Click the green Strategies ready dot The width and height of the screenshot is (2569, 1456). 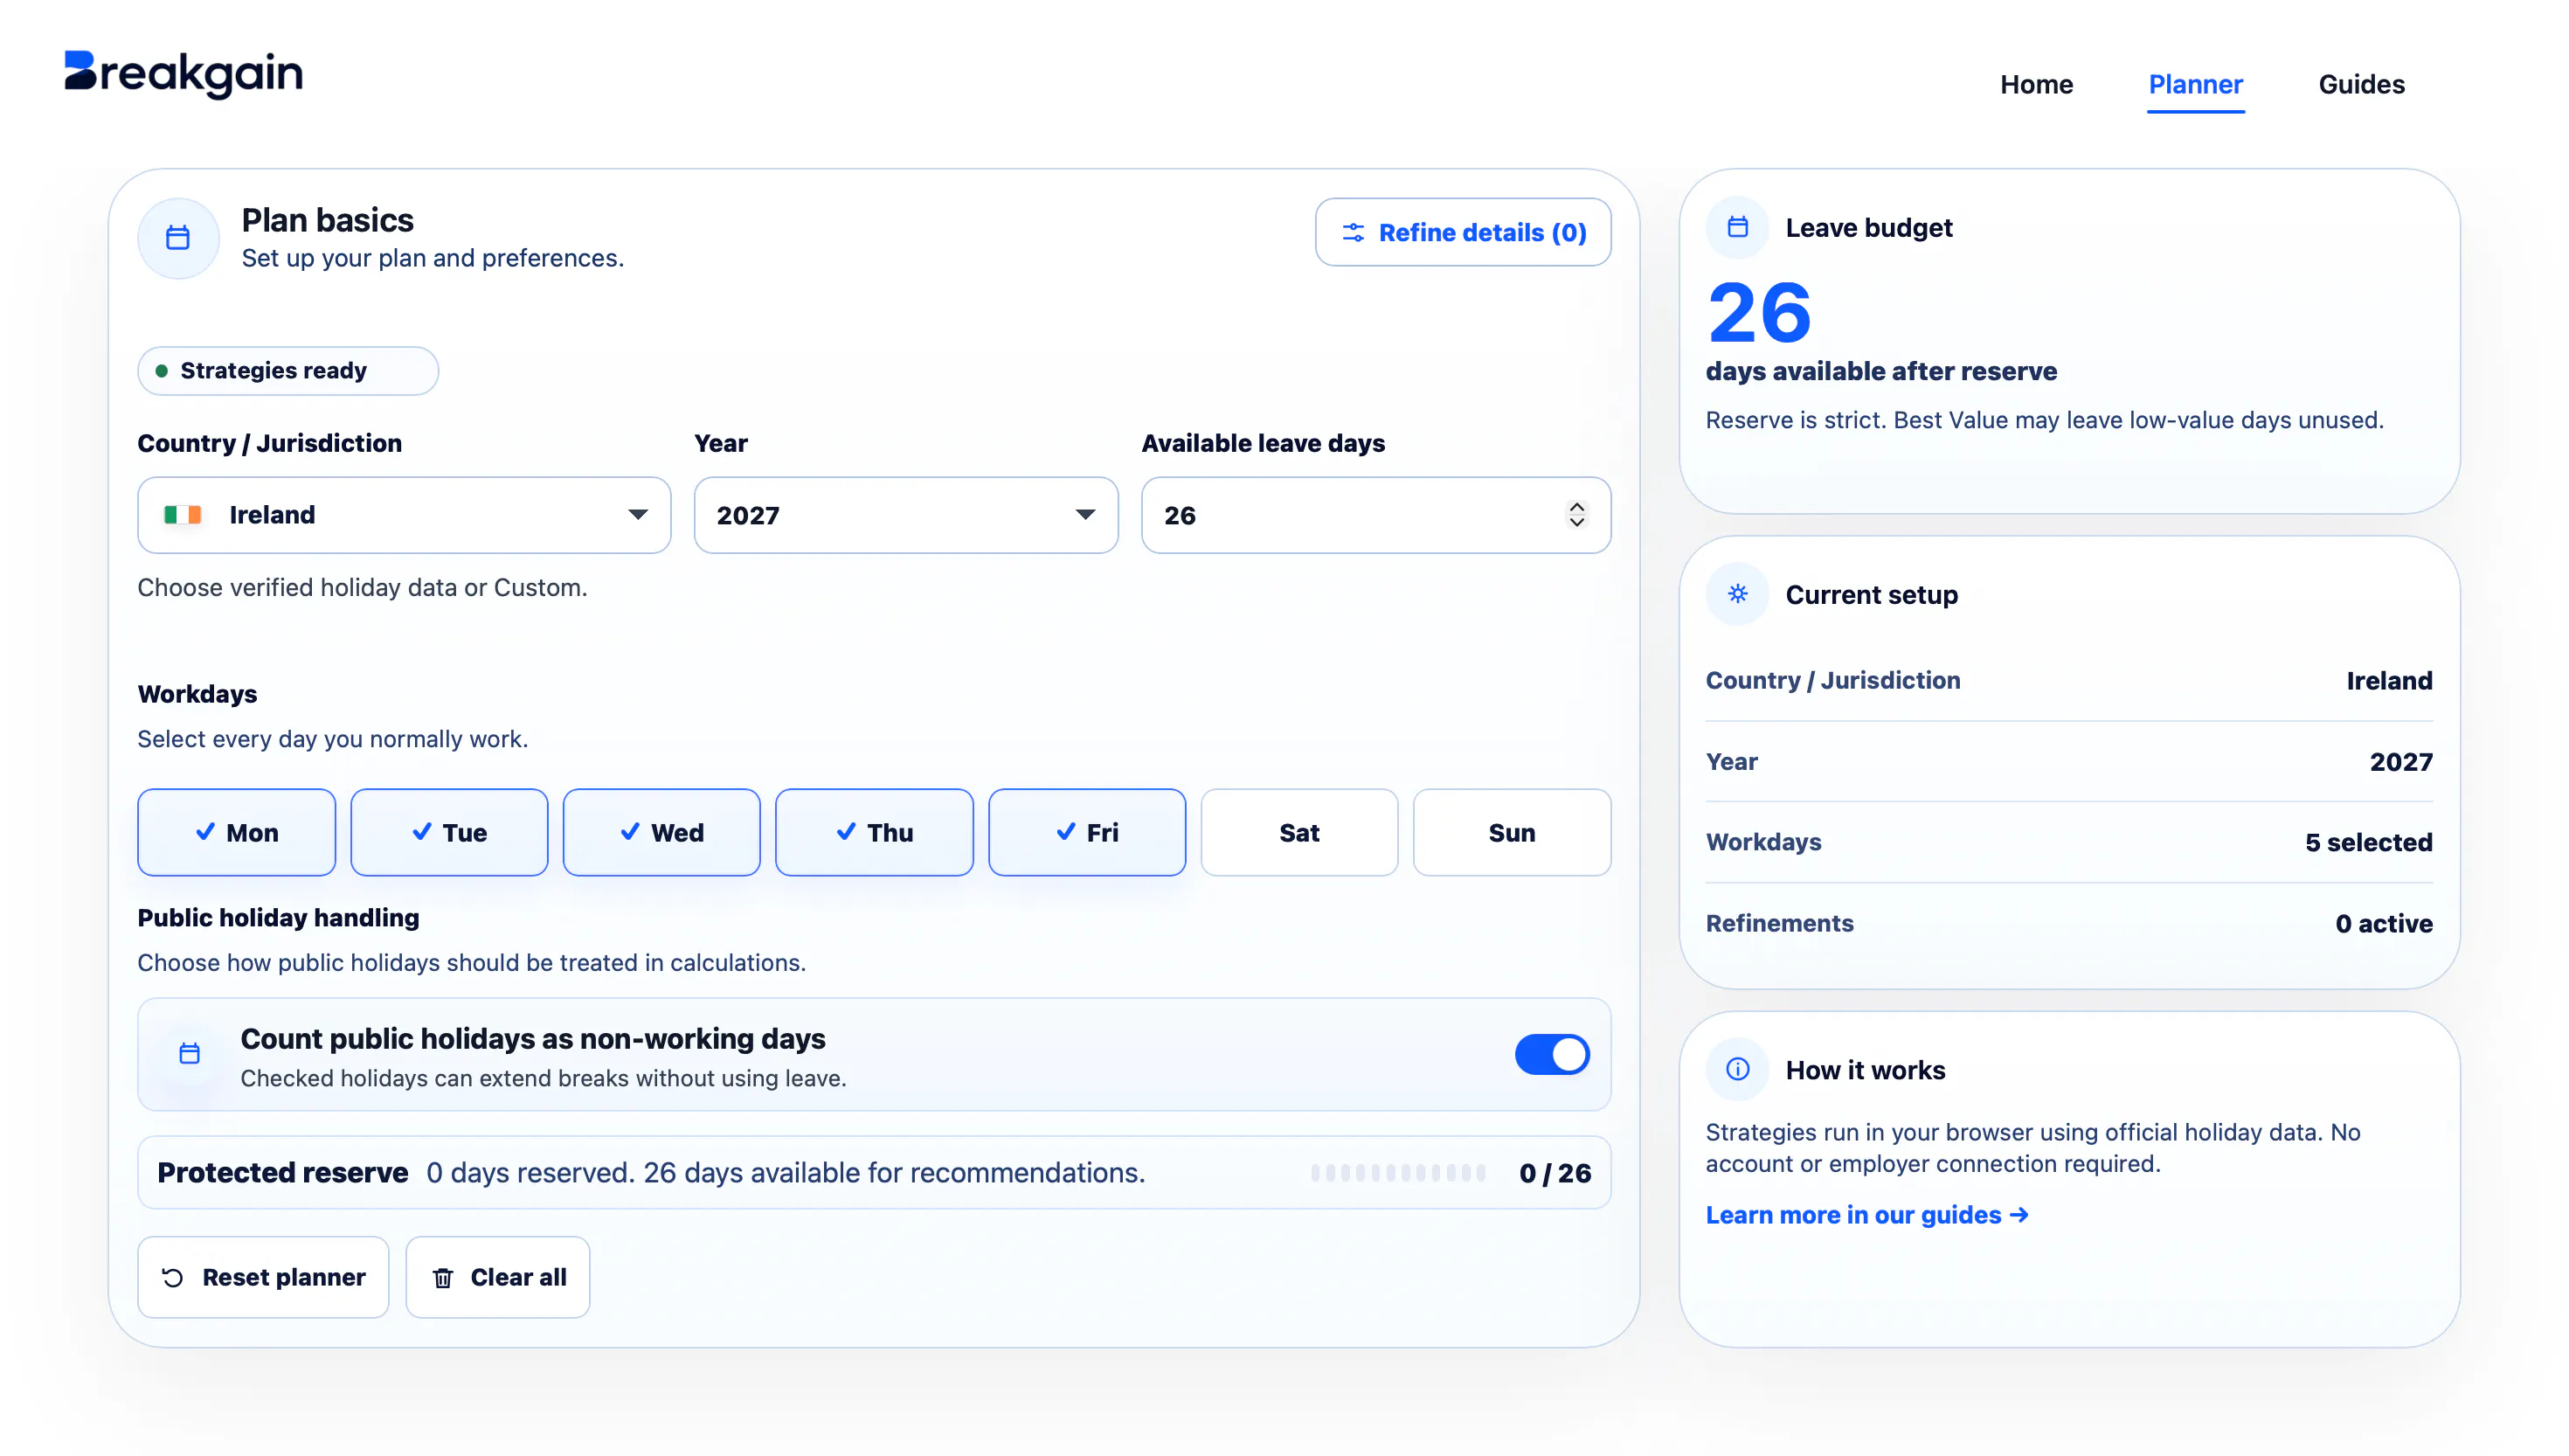pos(161,371)
